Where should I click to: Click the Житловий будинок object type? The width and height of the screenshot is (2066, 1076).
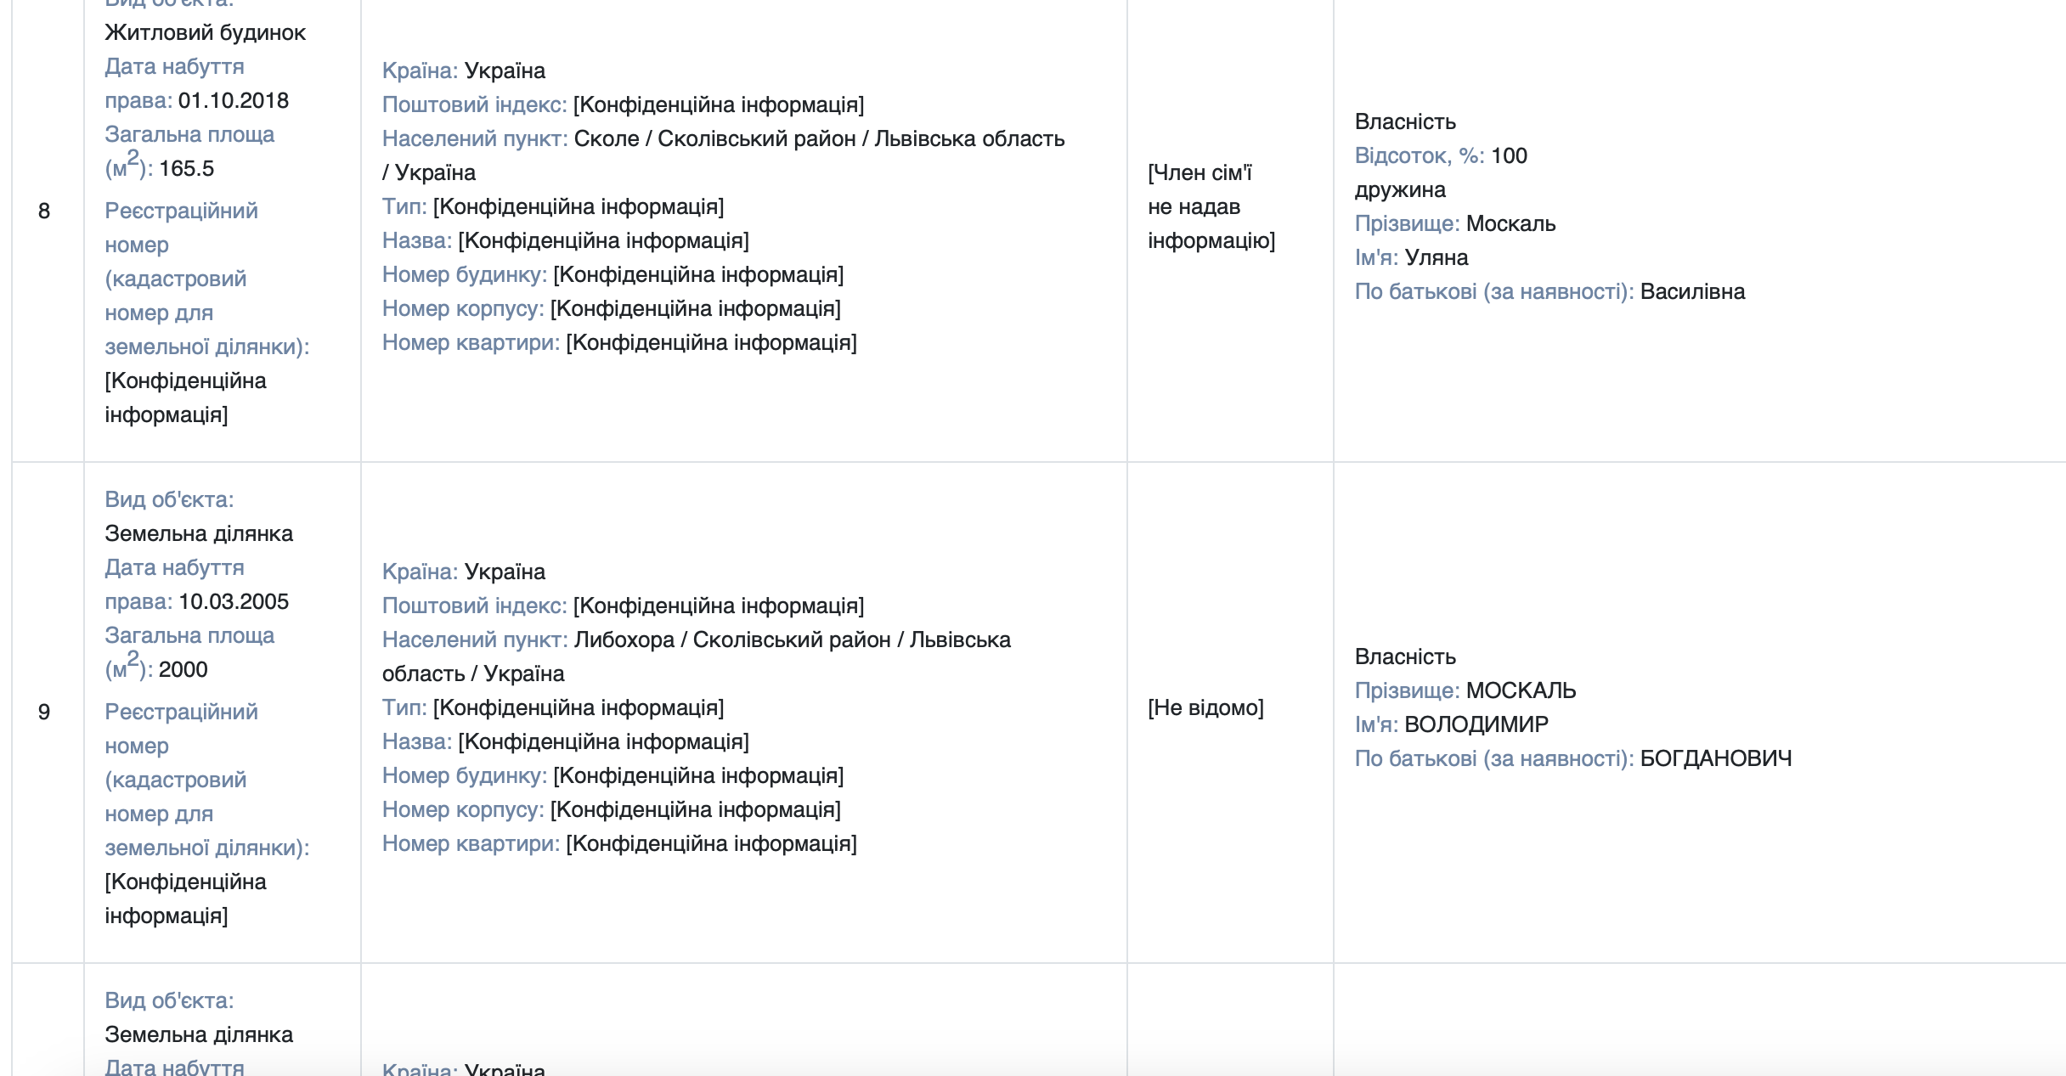click(x=205, y=32)
